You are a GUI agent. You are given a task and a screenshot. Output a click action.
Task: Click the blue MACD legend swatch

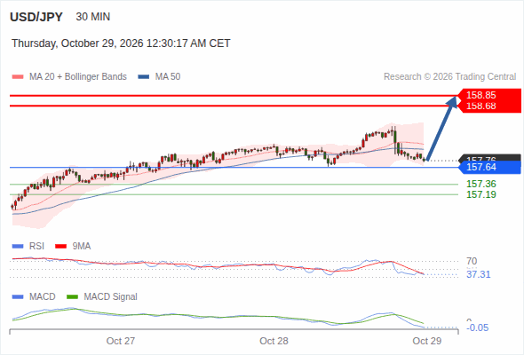[18, 297]
